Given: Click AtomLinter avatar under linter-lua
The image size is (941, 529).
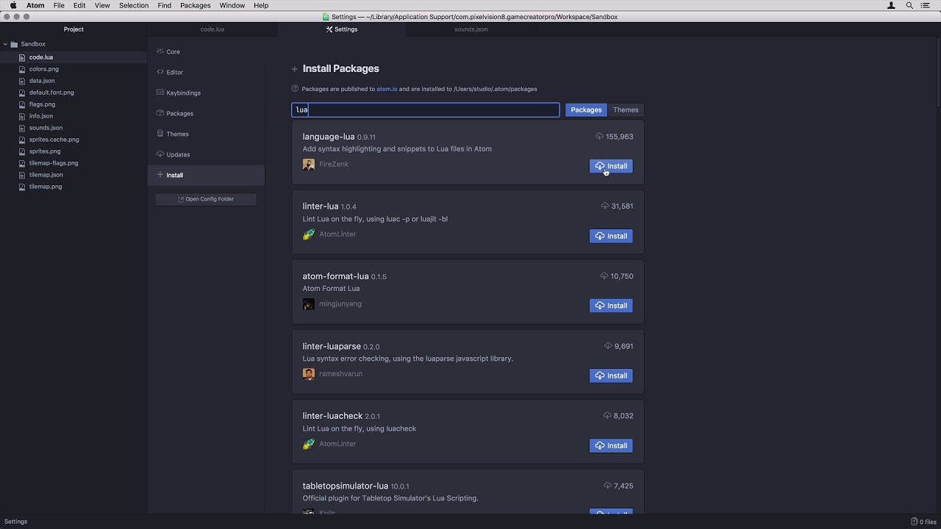Looking at the screenshot, I should pyautogui.click(x=309, y=234).
